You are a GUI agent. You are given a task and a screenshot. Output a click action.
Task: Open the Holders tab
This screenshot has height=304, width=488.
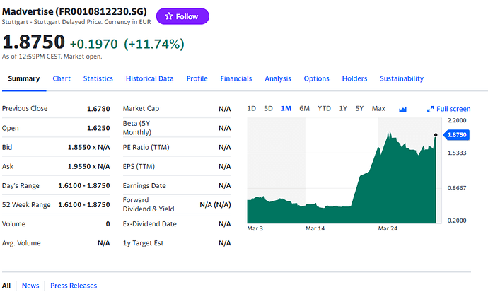tap(354, 78)
